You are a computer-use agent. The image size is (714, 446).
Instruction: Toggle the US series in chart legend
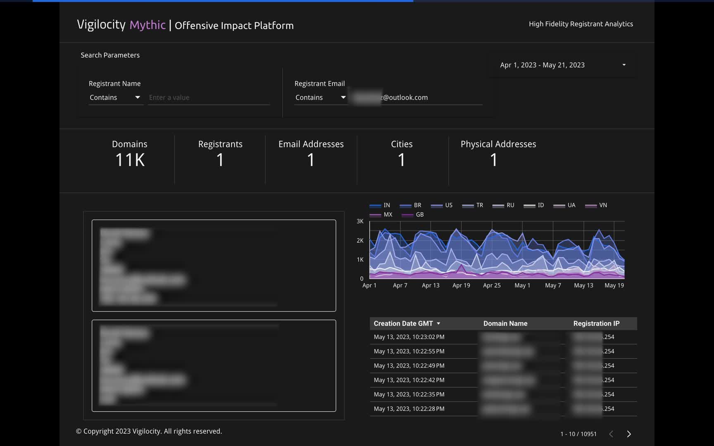click(x=442, y=205)
